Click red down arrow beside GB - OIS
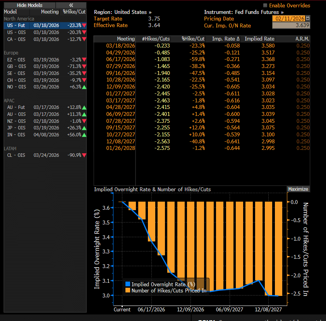The image size is (326, 321). click(x=84, y=66)
